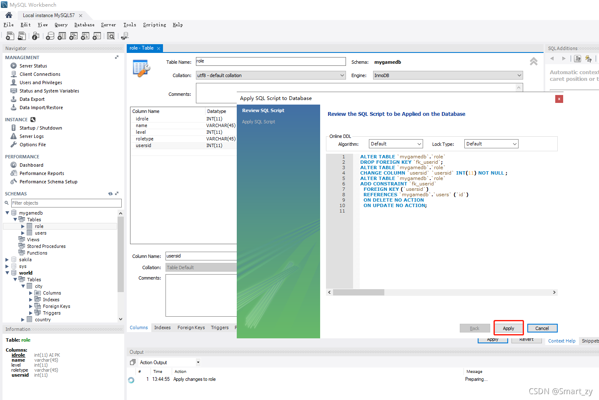Open the Scripting menu
Viewport: 599px width, 400px height.
tap(154, 25)
